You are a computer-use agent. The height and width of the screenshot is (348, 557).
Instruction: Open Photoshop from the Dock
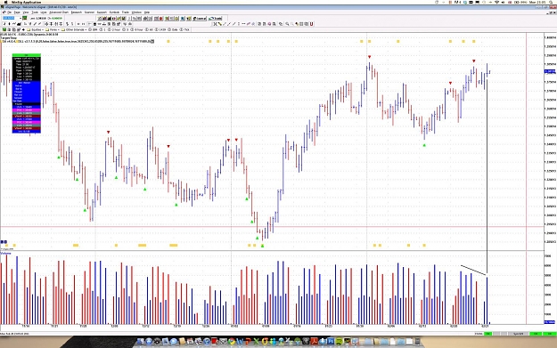coord(331,342)
